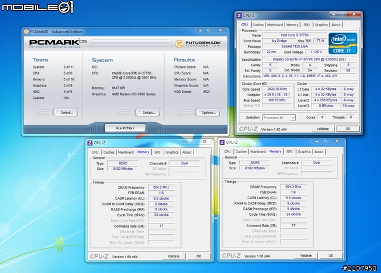381x273 pixels.
Task: Click Validate in bottom-right CPU-Z window
Action: [305, 256]
